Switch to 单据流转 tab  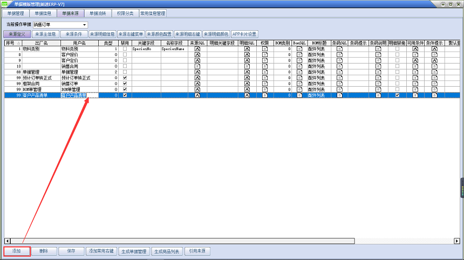98,13
